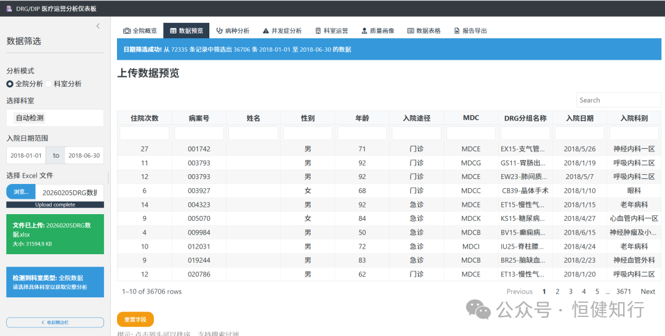Go to page 5 in pagination
Viewport: 665px width, 336px height.
(597, 292)
